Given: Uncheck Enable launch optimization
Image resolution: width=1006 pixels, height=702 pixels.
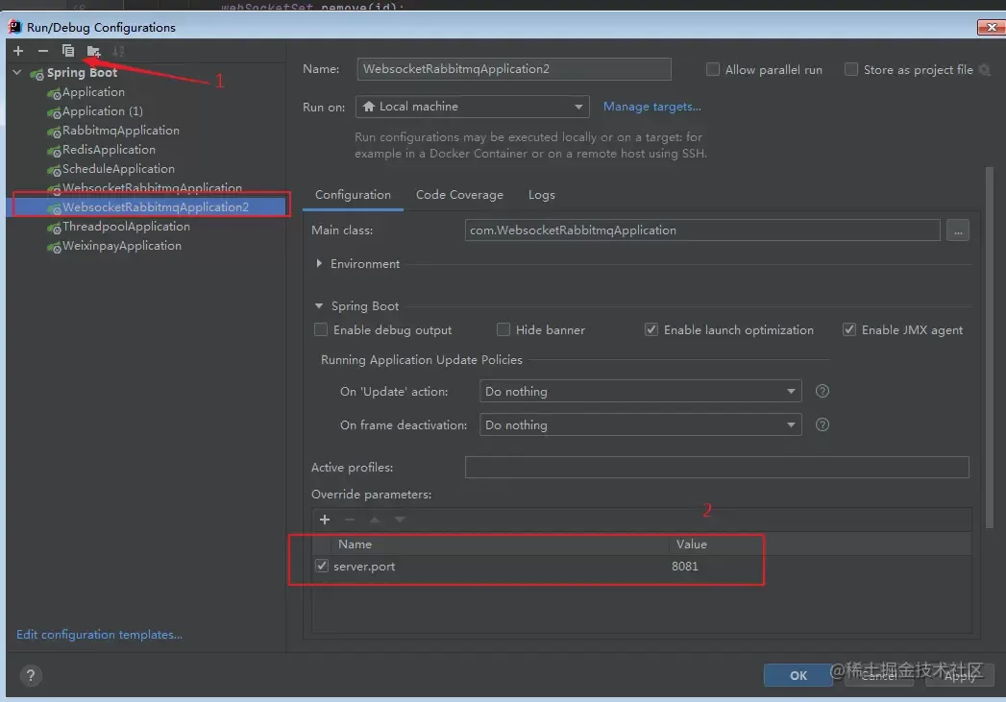Looking at the screenshot, I should pos(651,329).
